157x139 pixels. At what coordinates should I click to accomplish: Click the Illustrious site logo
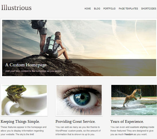pyautogui.click(x=16, y=8)
